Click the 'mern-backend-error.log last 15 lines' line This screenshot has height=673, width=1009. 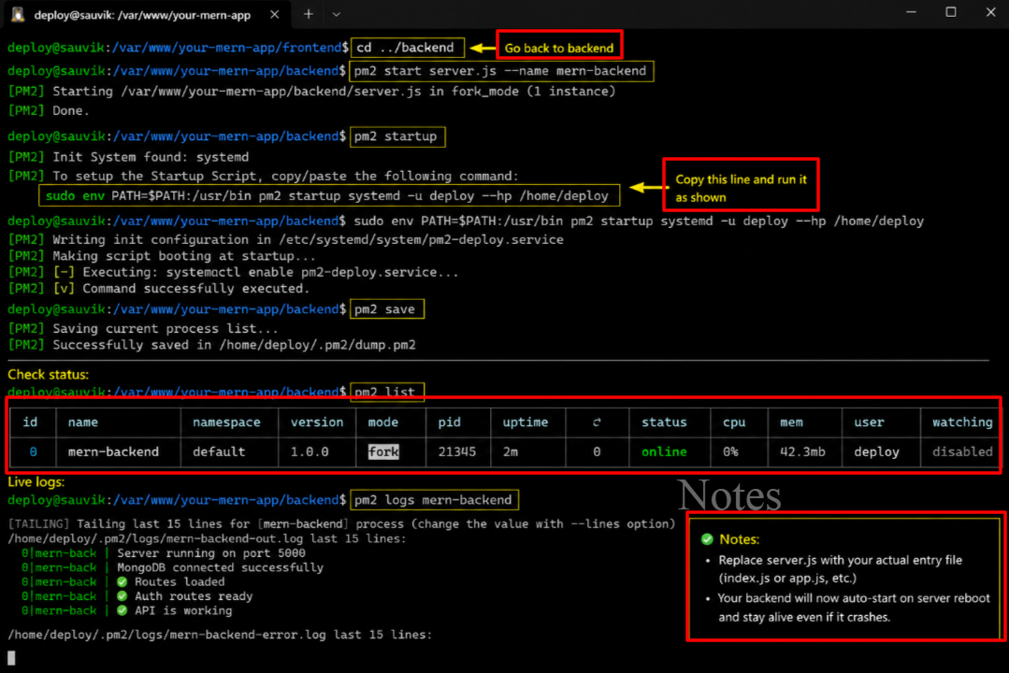220,635
